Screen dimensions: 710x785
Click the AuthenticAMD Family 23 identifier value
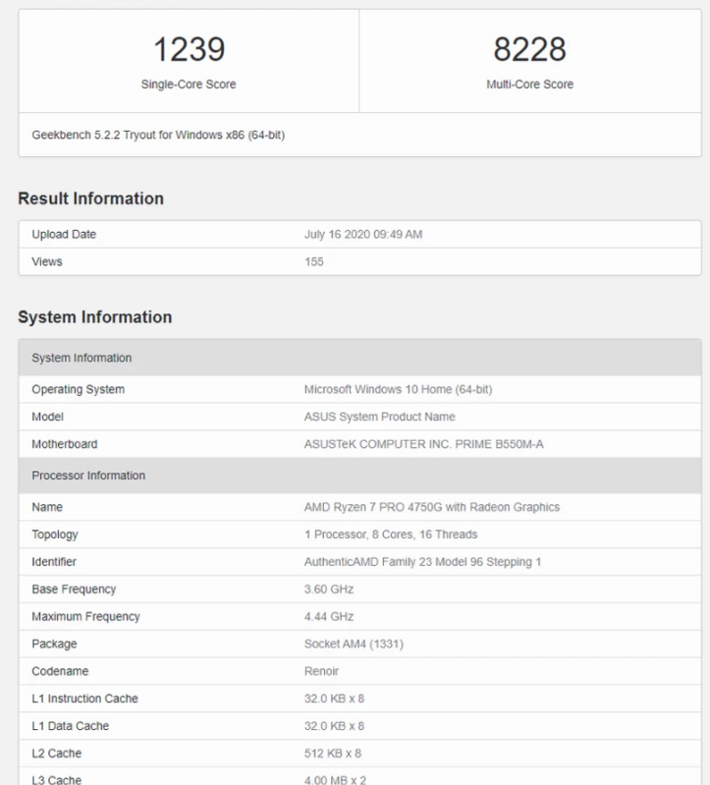click(x=422, y=562)
